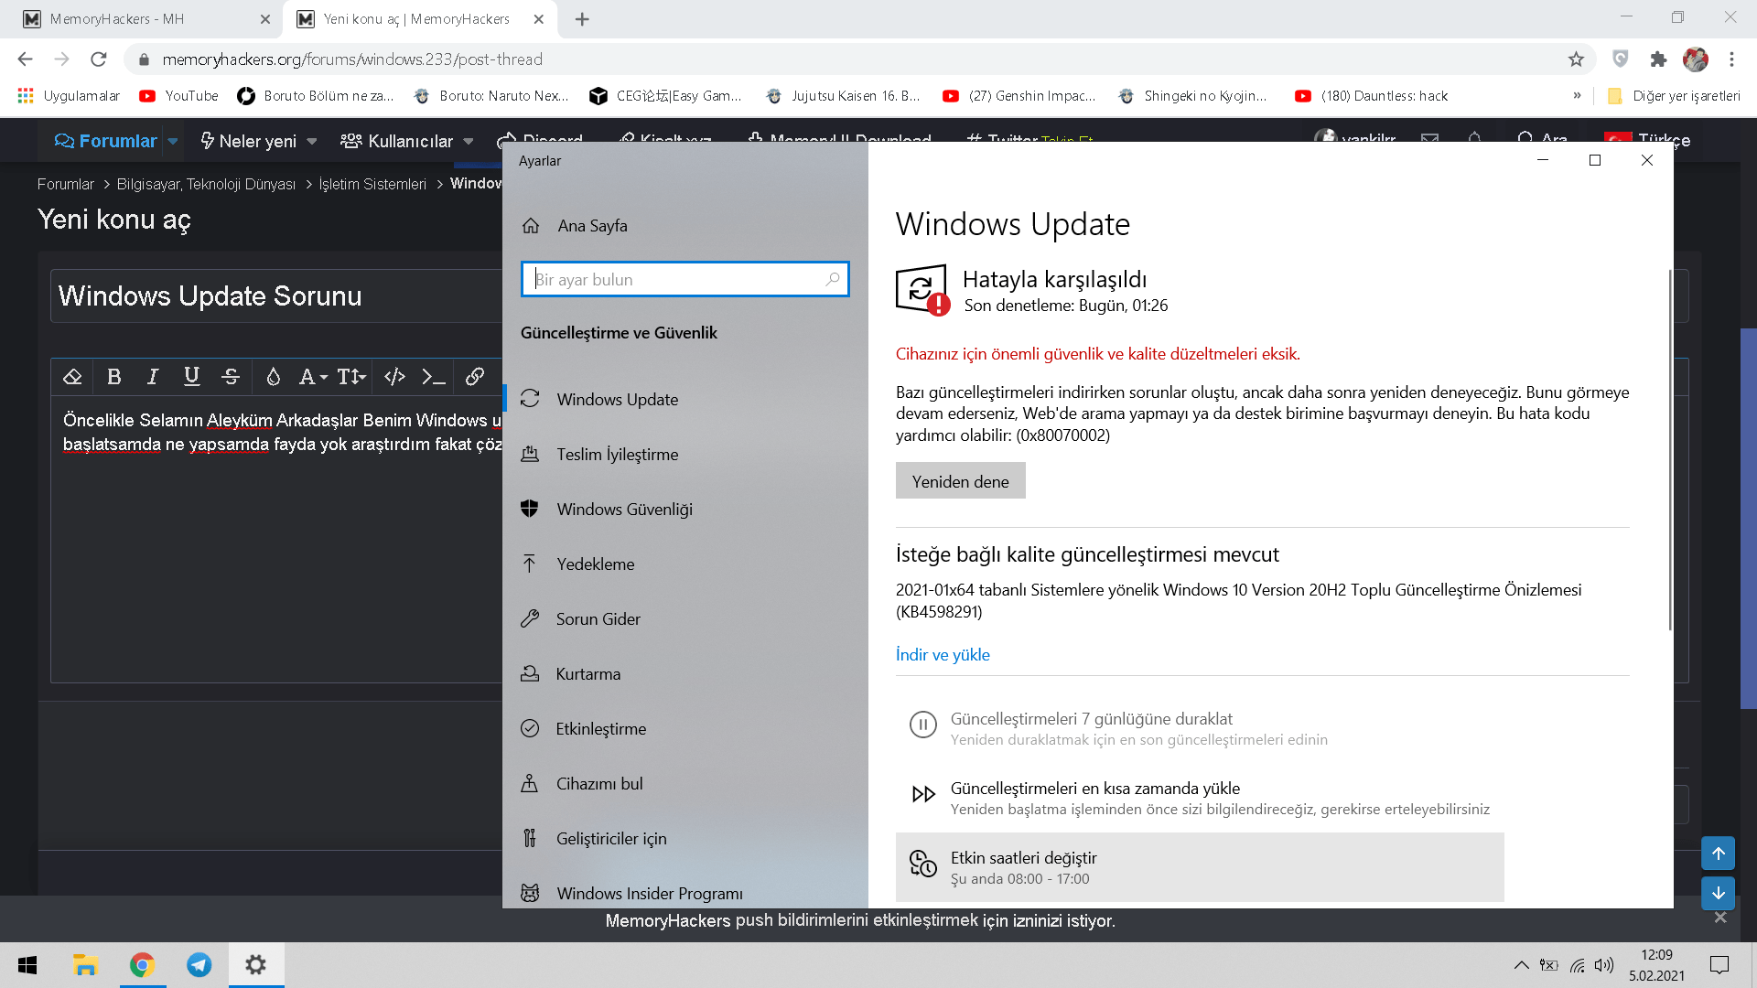The height and width of the screenshot is (988, 1757).
Task: Open Forumlar menu in site navigation
Action: (x=105, y=141)
